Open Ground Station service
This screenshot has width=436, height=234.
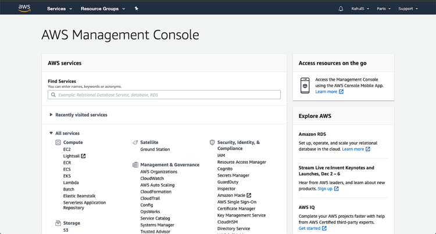click(x=155, y=149)
